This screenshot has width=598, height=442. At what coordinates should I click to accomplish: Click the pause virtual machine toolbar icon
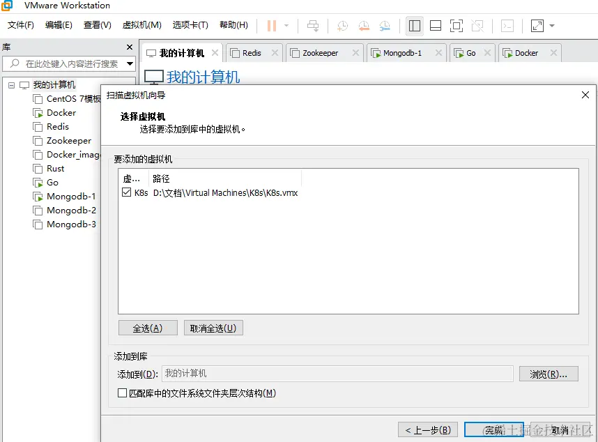point(272,26)
